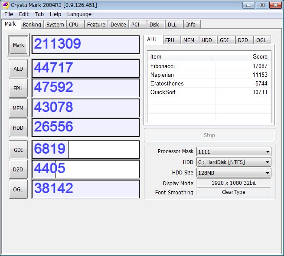
Task: Open the HDD Size dropdown
Action: (234, 173)
